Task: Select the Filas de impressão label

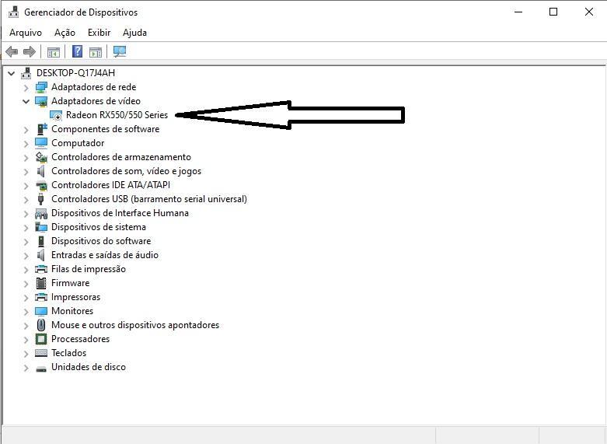Action: [x=89, y=269]
